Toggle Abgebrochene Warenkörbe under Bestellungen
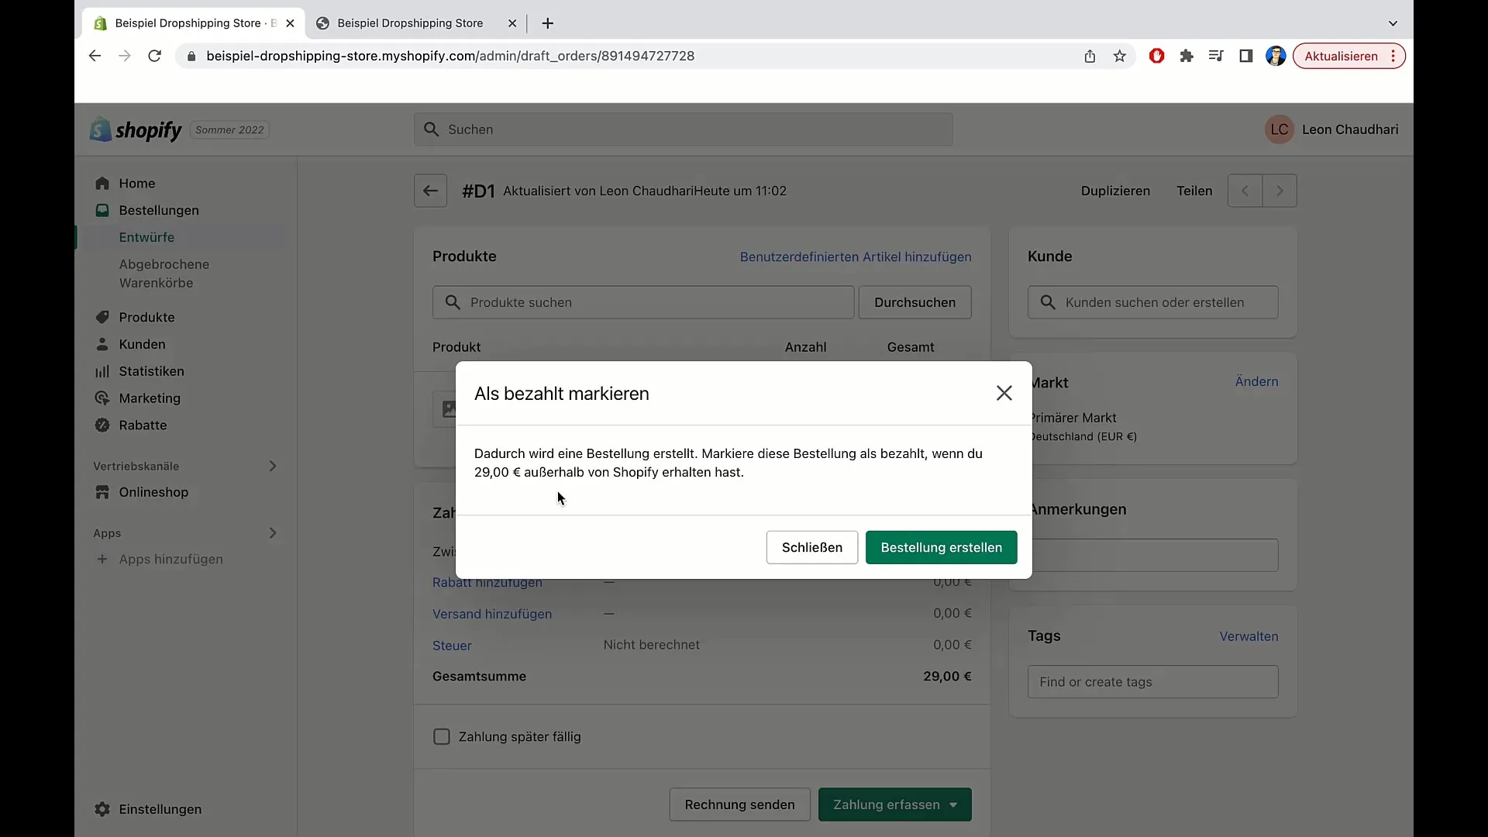Image resolution: width=1488 pixels, height=837 pixels. pyautogui.click(x=164, y=273)
